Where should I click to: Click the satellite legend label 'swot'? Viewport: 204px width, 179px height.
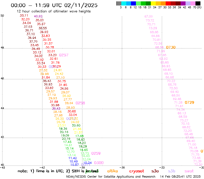point(189,171)
